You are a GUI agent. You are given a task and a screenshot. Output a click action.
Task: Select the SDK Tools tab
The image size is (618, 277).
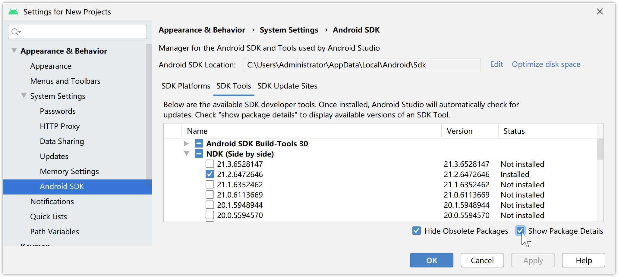(234, 86)
